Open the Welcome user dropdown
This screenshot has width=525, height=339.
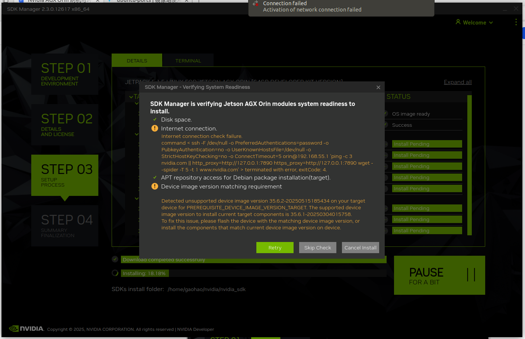point(474,23)
